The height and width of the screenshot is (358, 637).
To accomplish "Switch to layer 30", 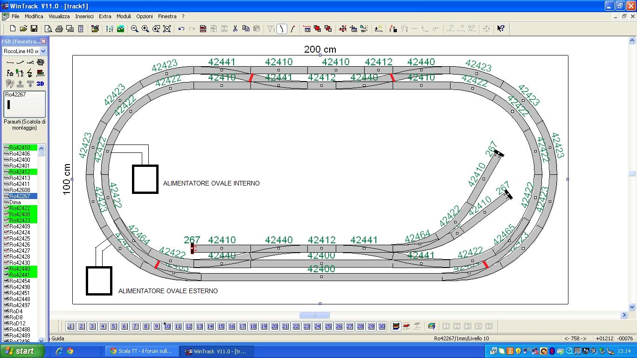I will (381, 326).
